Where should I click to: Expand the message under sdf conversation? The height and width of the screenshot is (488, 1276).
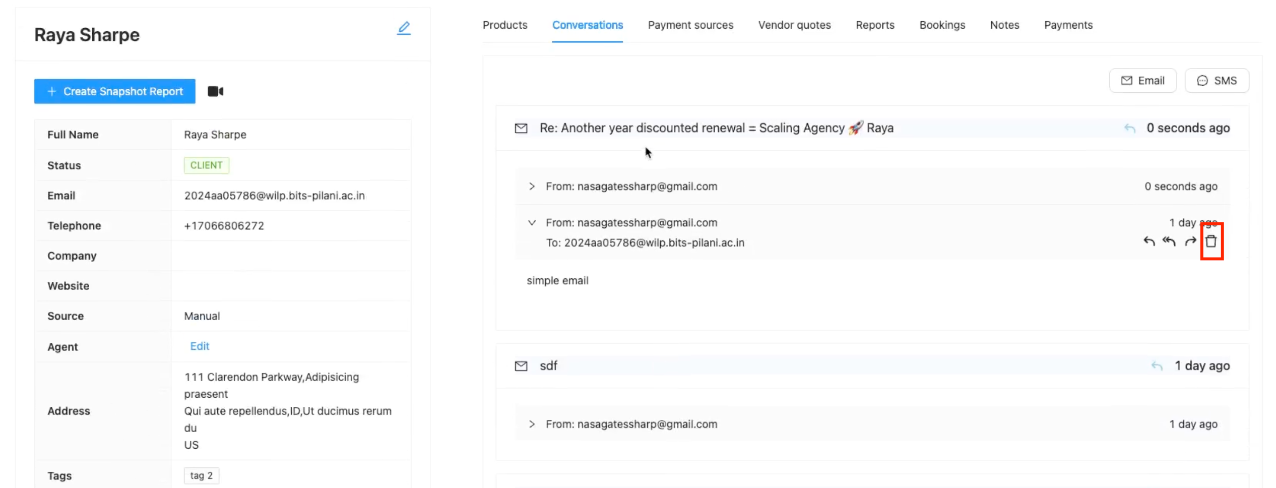pyautogui.click(x=532, y=424)
